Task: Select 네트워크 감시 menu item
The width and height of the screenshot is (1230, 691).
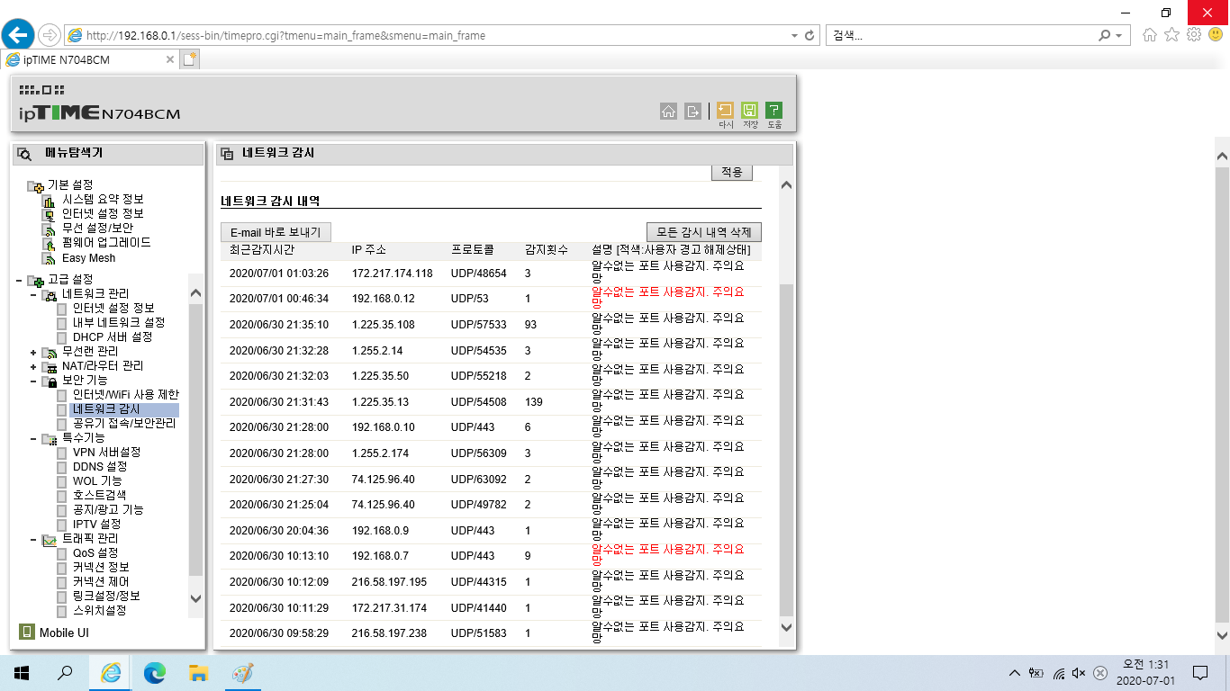Action: pos(106,409)
